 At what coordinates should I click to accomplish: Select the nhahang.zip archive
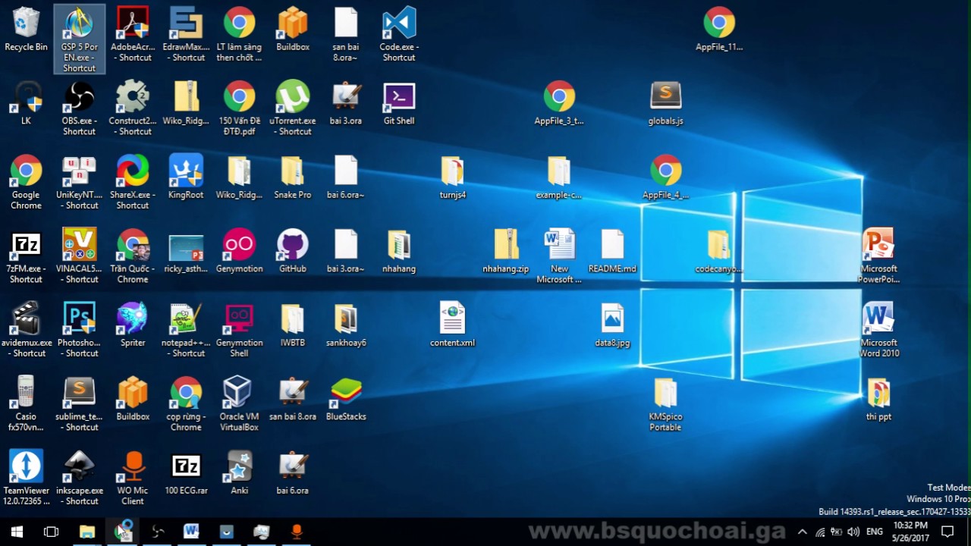[x=506, y=251]
